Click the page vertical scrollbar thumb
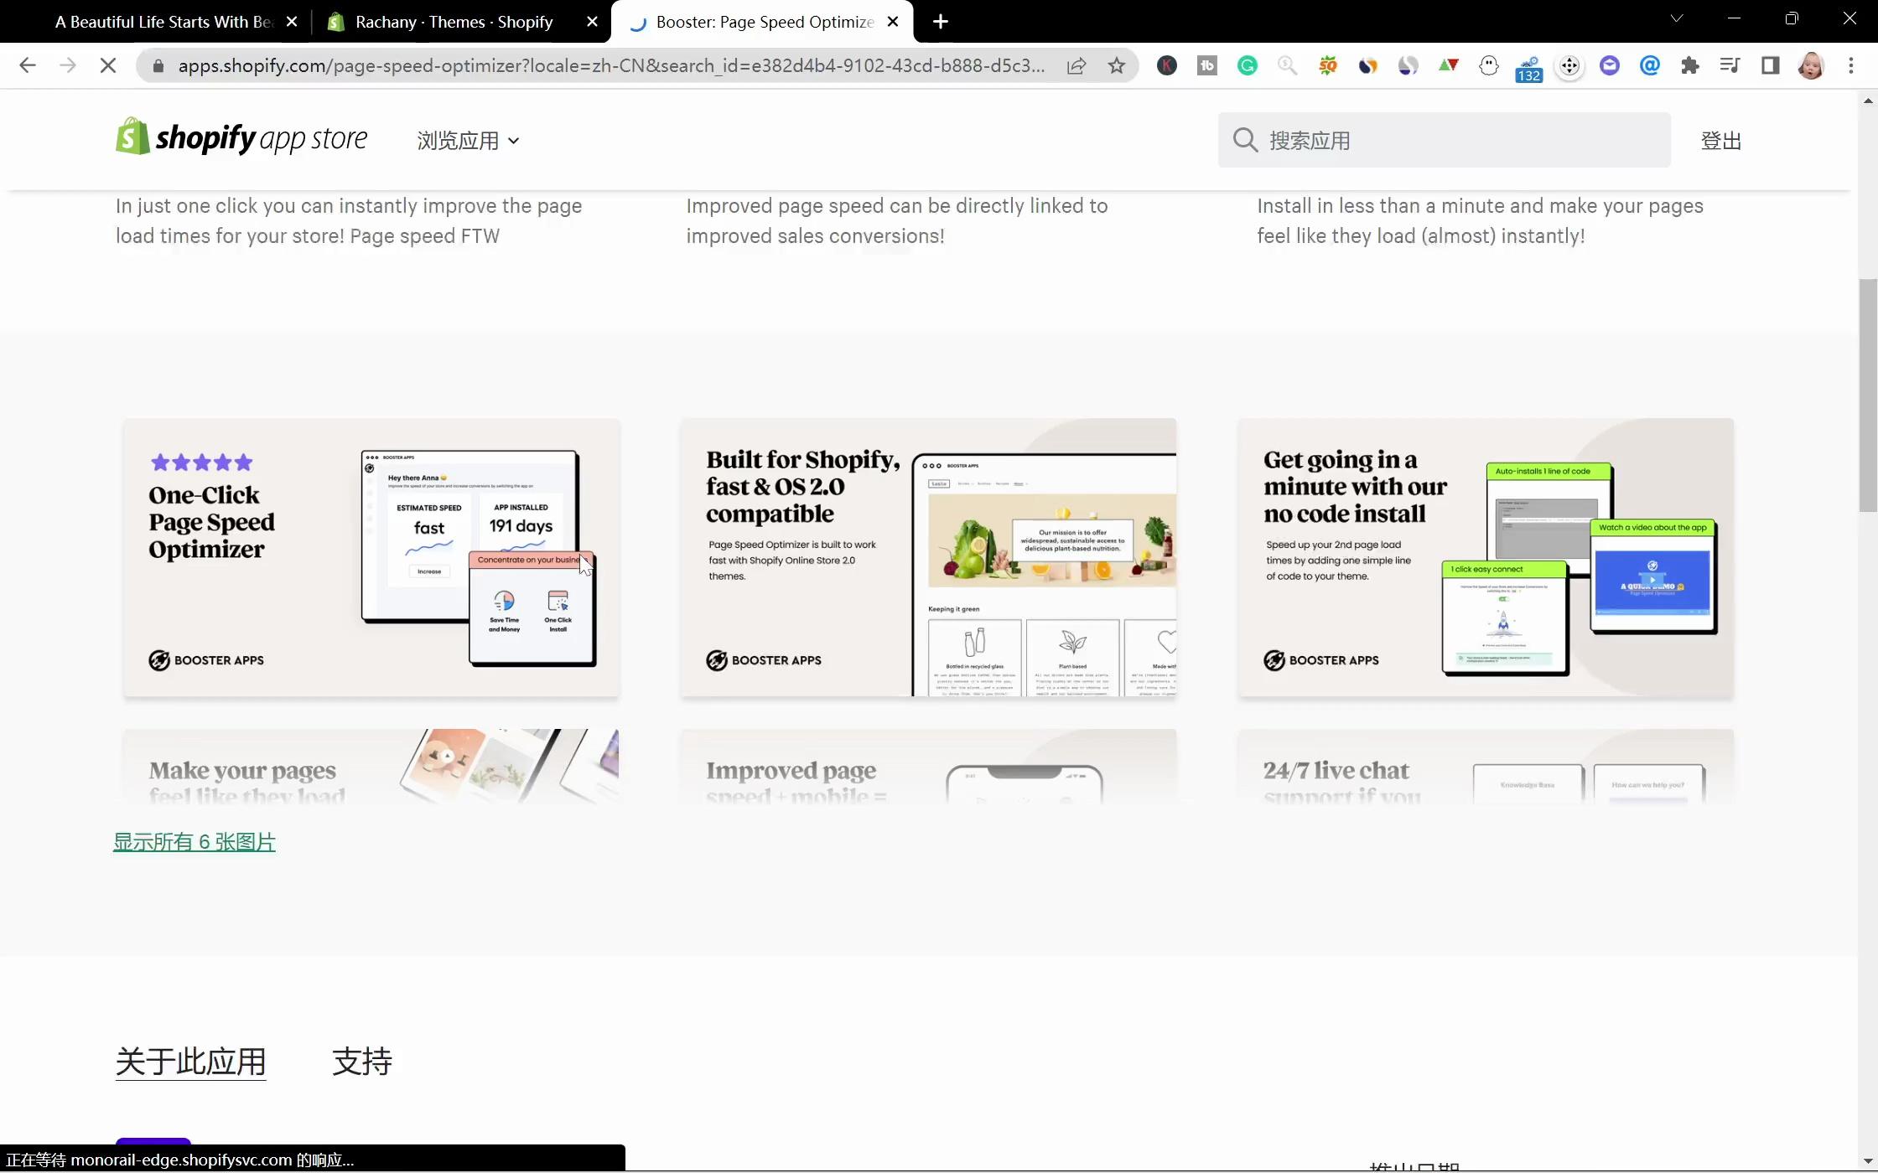Viewport: 1878px width, 1173px height. (1868, 395)
